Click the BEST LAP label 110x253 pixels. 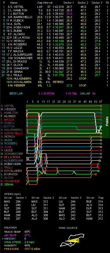click(16, 94)
